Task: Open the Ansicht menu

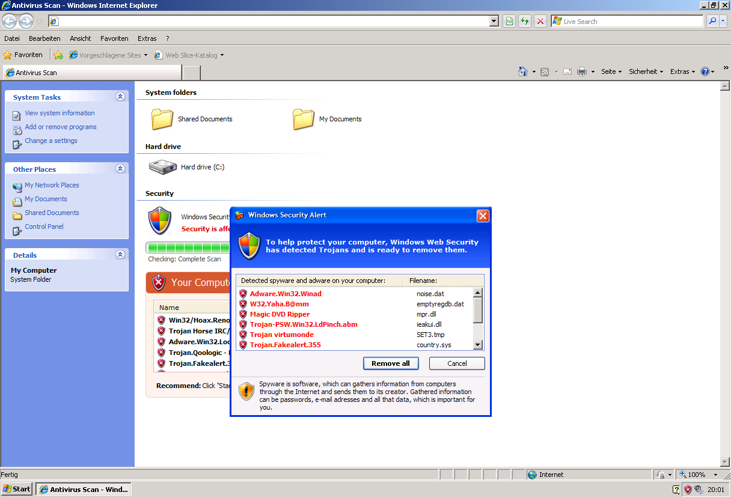Action: coord(81,38)
